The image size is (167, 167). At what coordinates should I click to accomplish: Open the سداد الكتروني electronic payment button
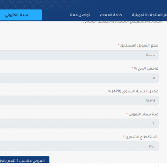(21, 15)
